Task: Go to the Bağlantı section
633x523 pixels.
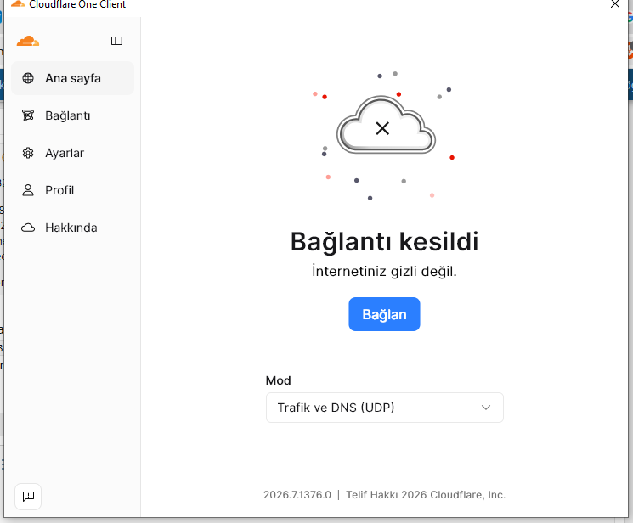Action: (x=73, y=115)
